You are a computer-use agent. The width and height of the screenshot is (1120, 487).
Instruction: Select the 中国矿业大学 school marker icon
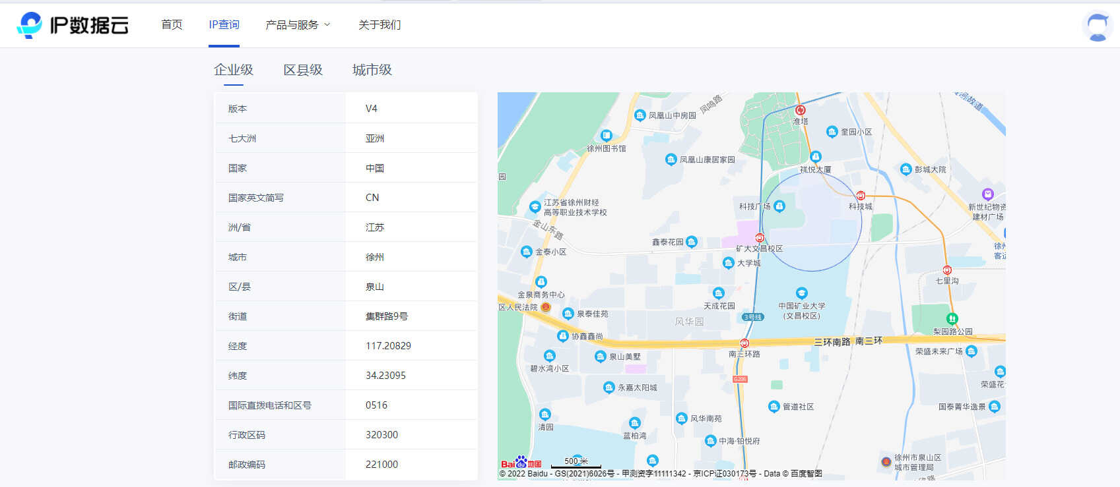point(801,293)
